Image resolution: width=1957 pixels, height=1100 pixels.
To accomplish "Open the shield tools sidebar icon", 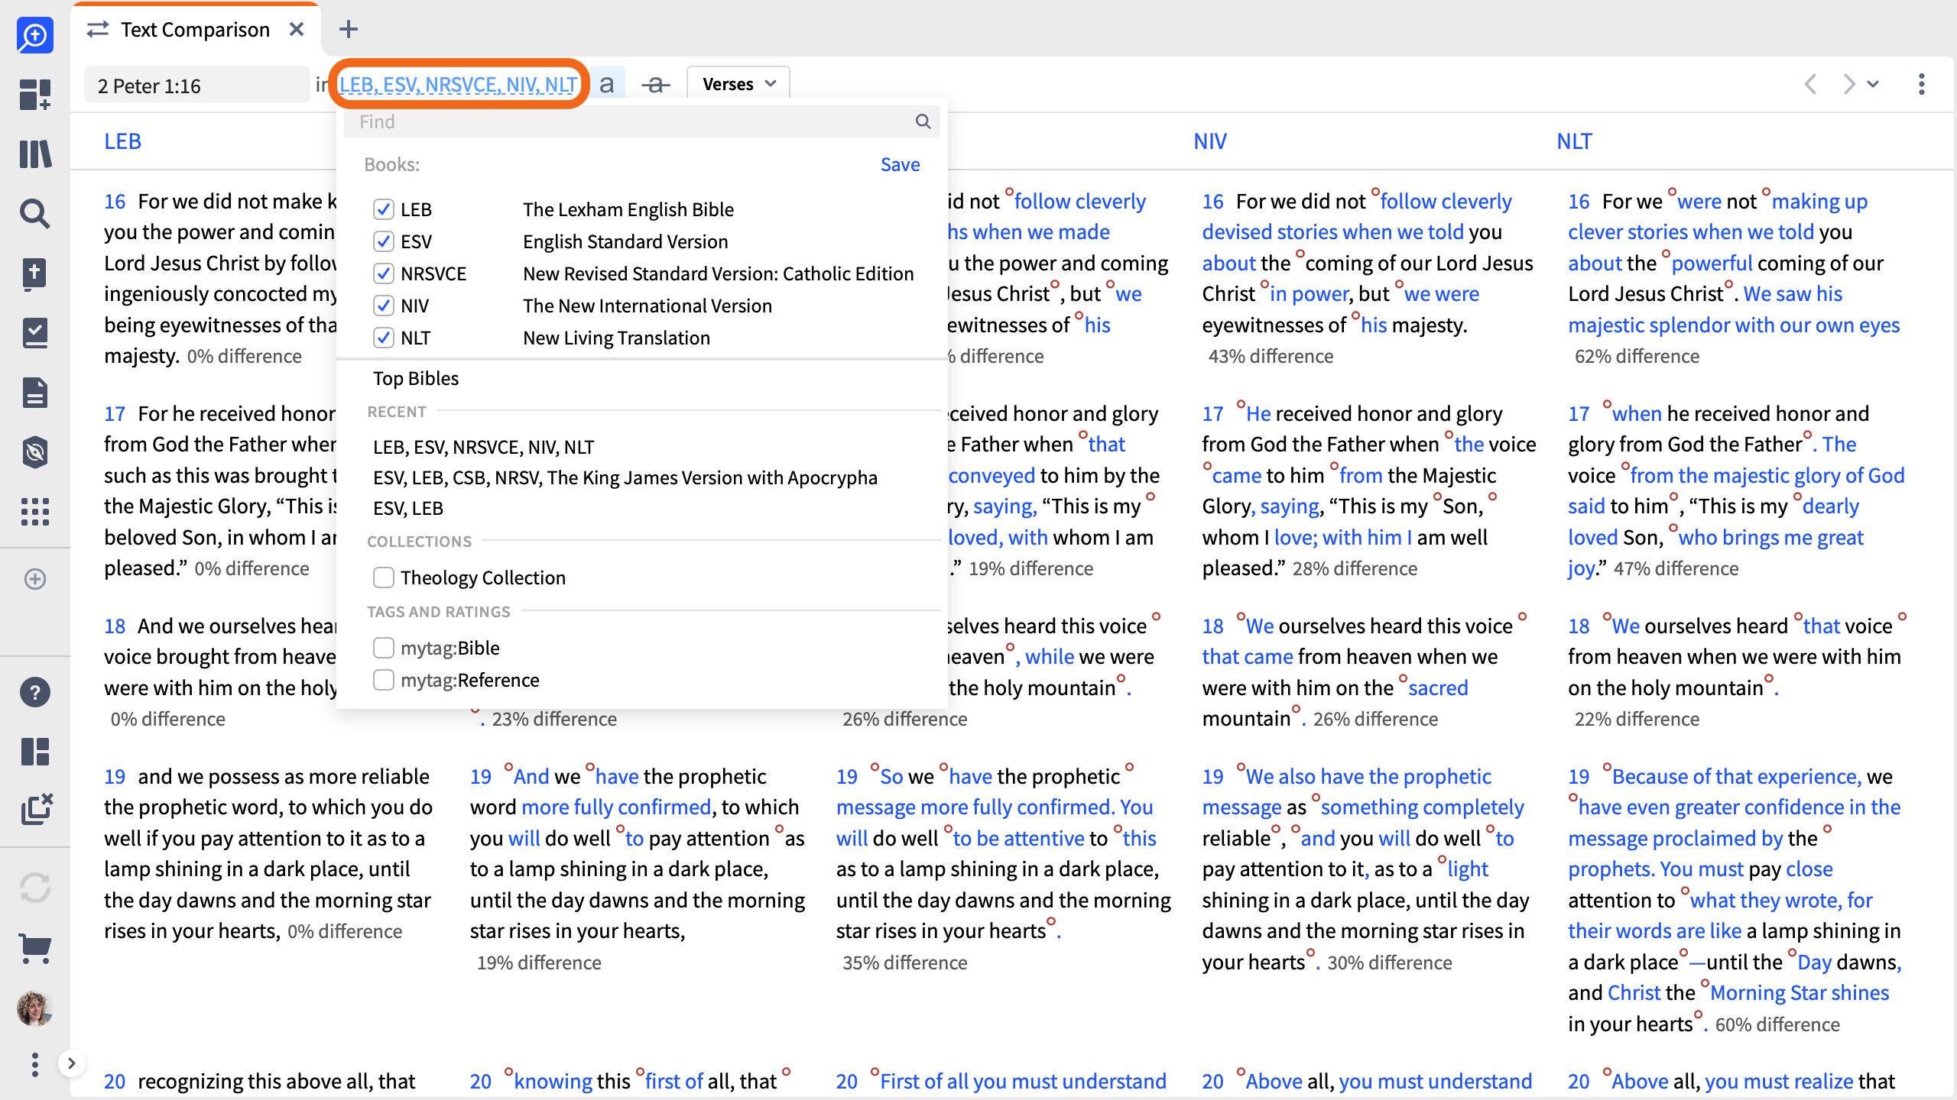I will (x=35, y=452).
